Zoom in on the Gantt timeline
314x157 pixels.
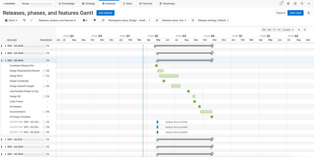[299, 30]
